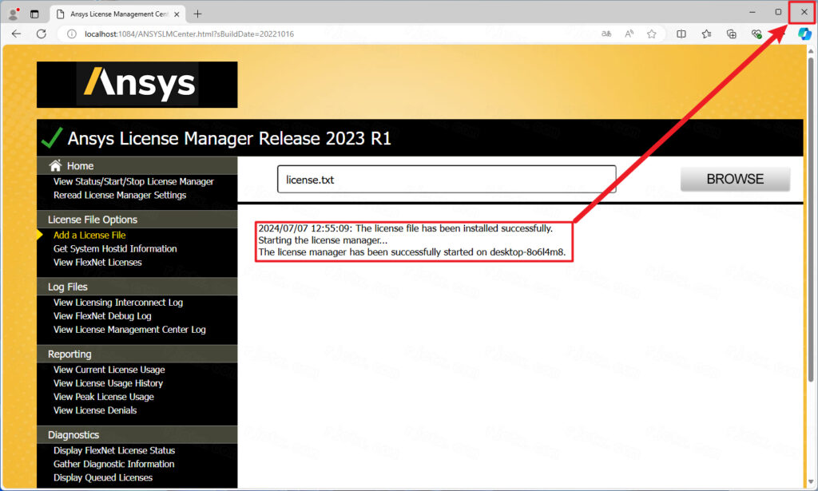
Task: Open the Favorites list icon
Action: (706, 34)
